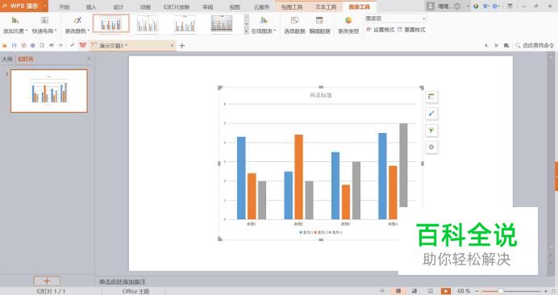
Task: Click the zoom slider handle
Action: [501, 291]
